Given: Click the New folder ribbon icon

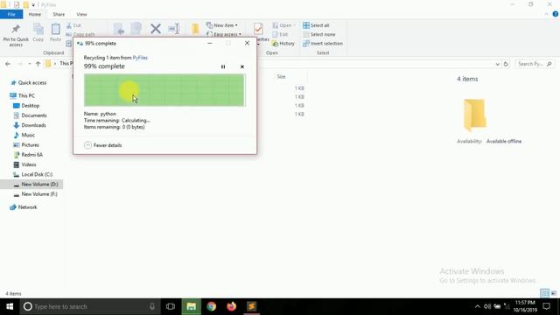Looking at the screenshot, I should tap(195, 29).
